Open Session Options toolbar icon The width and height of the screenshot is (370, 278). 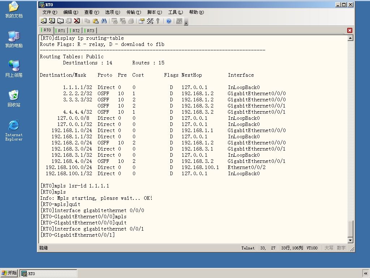click(141, 21)
